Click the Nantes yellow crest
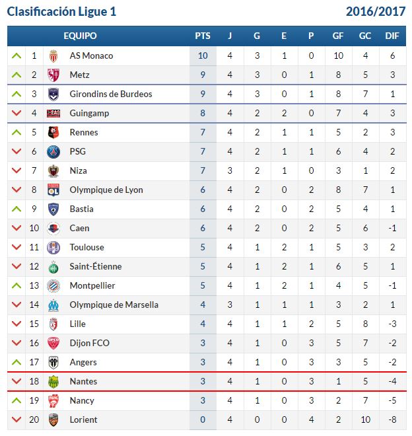 (x=53, y=382)
